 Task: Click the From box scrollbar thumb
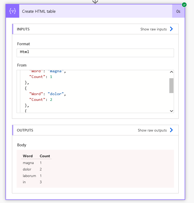click(171, 85)
